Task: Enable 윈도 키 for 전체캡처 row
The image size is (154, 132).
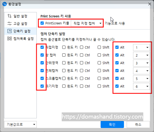Action: click(x=64, y=71)
